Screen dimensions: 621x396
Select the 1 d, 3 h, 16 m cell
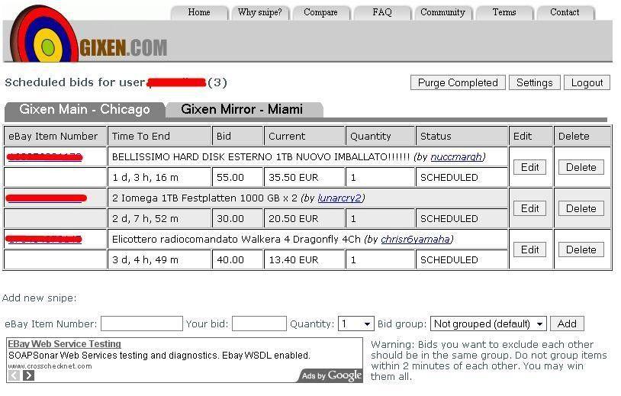[159, 178]
